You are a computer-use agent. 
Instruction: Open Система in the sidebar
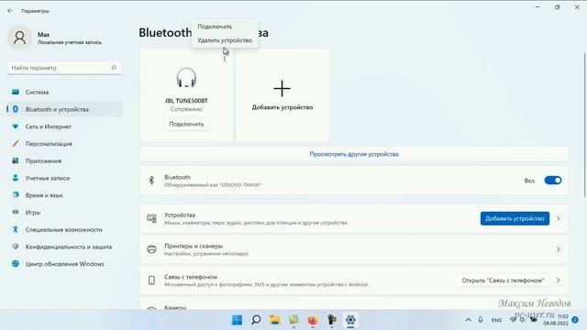click(64, 92)
